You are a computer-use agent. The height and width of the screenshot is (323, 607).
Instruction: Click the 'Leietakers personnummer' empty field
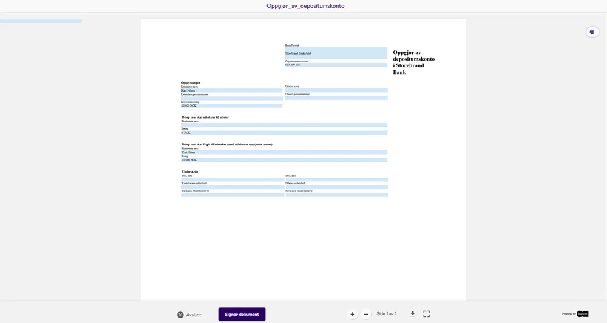(x=232, y=98)
